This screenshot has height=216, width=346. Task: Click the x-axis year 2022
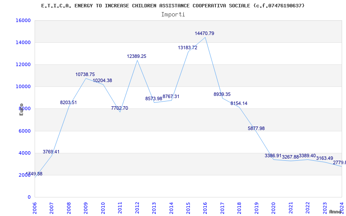pyautogui.click(x=308, y=208)
